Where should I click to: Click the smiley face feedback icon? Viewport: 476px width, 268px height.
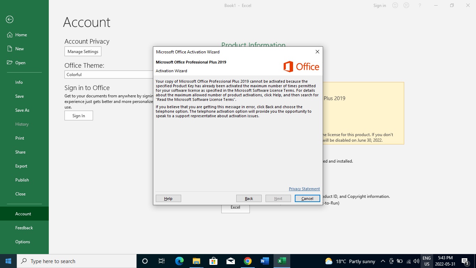(395, 6)
